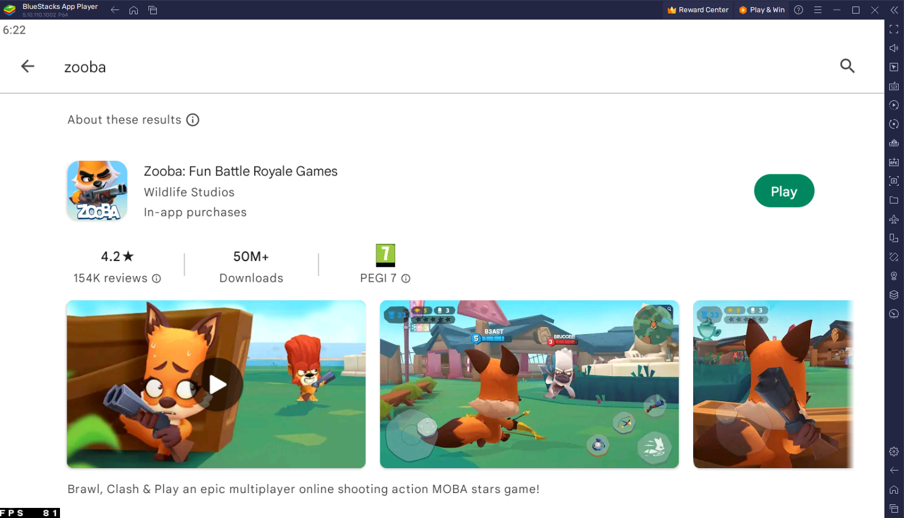904x518 pixels.
Task: Open the Media Manager folder
Action: (894, 200)
